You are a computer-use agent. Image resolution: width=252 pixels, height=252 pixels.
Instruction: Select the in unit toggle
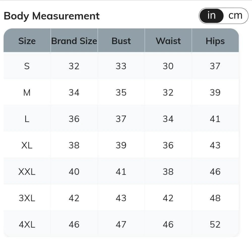pyautogui.click(x=211, y=16)
